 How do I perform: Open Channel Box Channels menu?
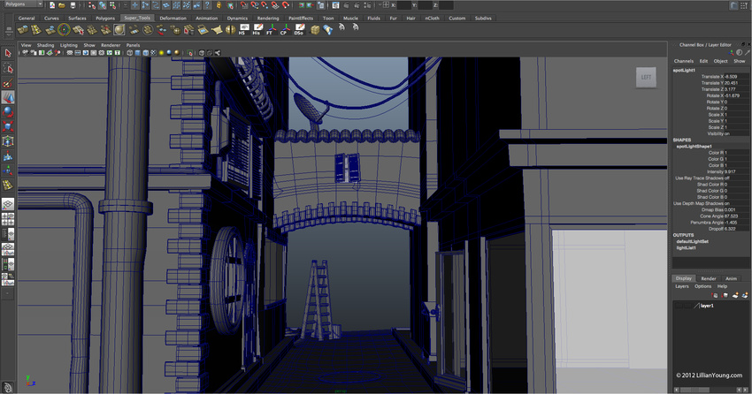tap(683, 61)
